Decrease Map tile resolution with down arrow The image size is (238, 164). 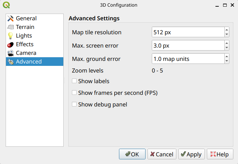pos(227,34)
